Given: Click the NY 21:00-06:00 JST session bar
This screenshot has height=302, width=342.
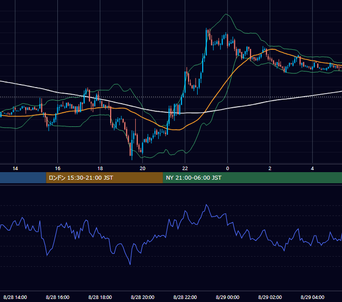Looking at the screenshot, I should pyautogui.click(x=252, y=178).
